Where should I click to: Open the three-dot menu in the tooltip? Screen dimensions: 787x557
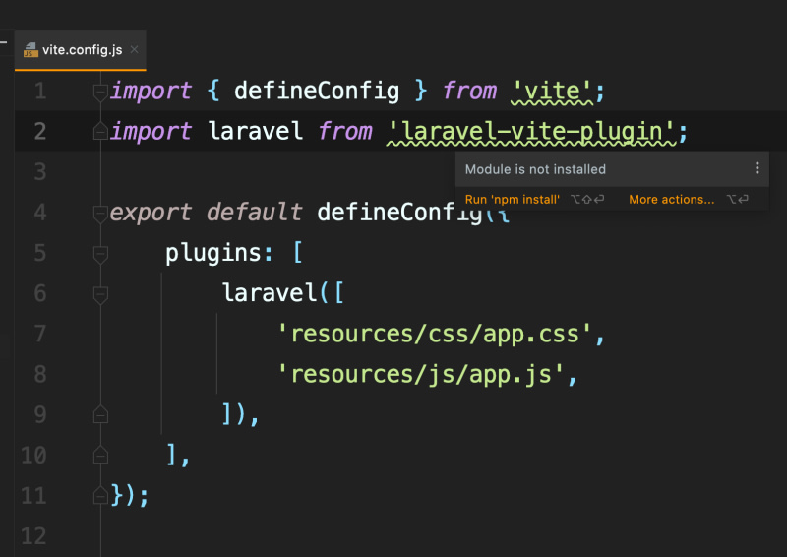(x=757, y=168)
